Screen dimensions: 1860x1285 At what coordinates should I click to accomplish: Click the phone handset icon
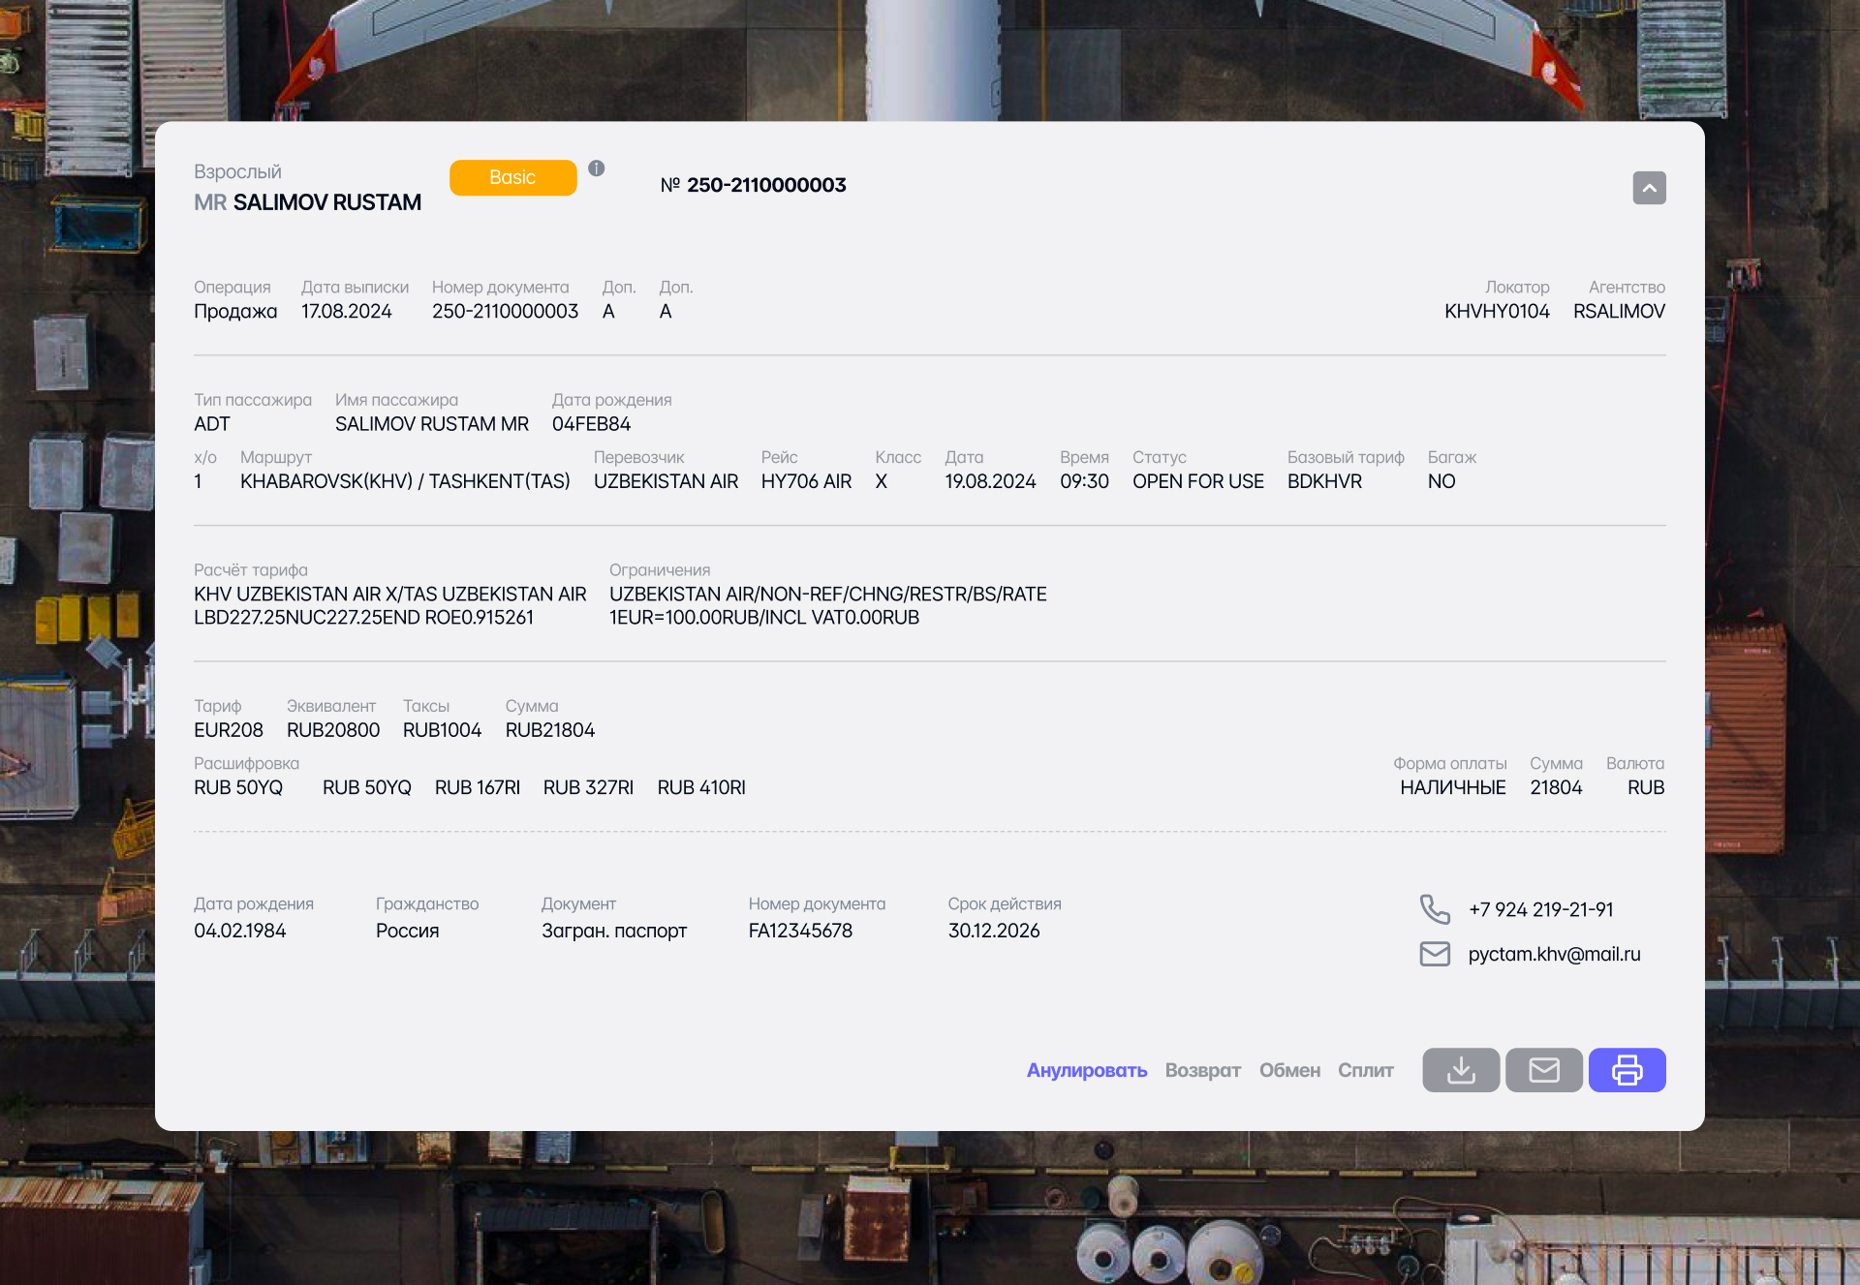click(x=1435, y=909)
